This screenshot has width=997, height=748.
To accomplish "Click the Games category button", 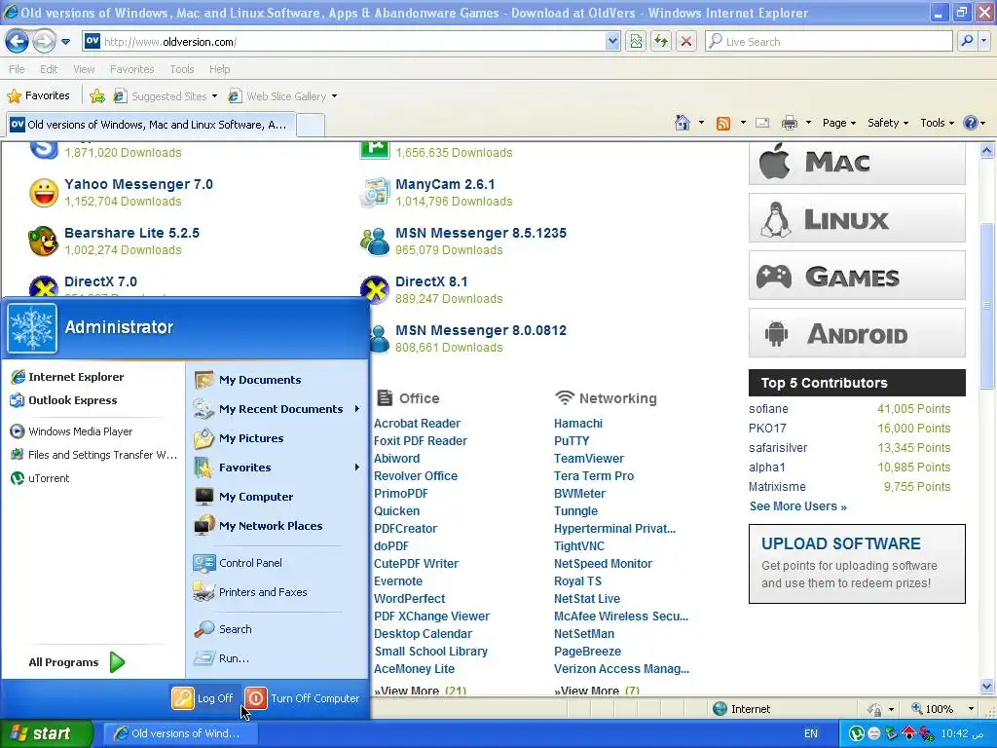I will 857,276.
